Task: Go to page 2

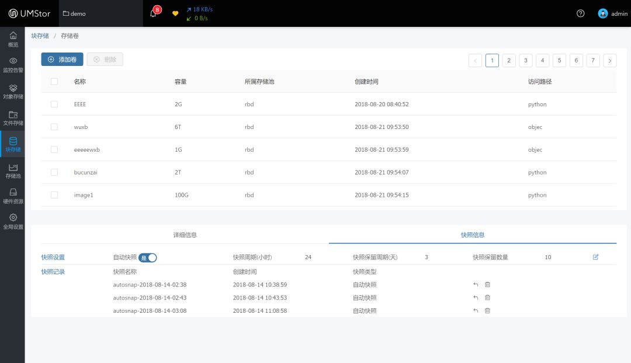Action: pos(509,61)
